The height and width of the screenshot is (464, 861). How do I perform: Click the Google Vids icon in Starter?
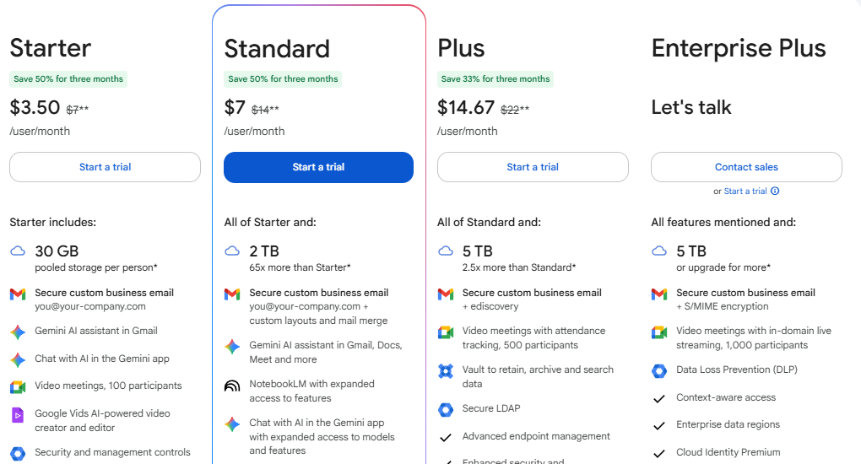pos(18,415)
